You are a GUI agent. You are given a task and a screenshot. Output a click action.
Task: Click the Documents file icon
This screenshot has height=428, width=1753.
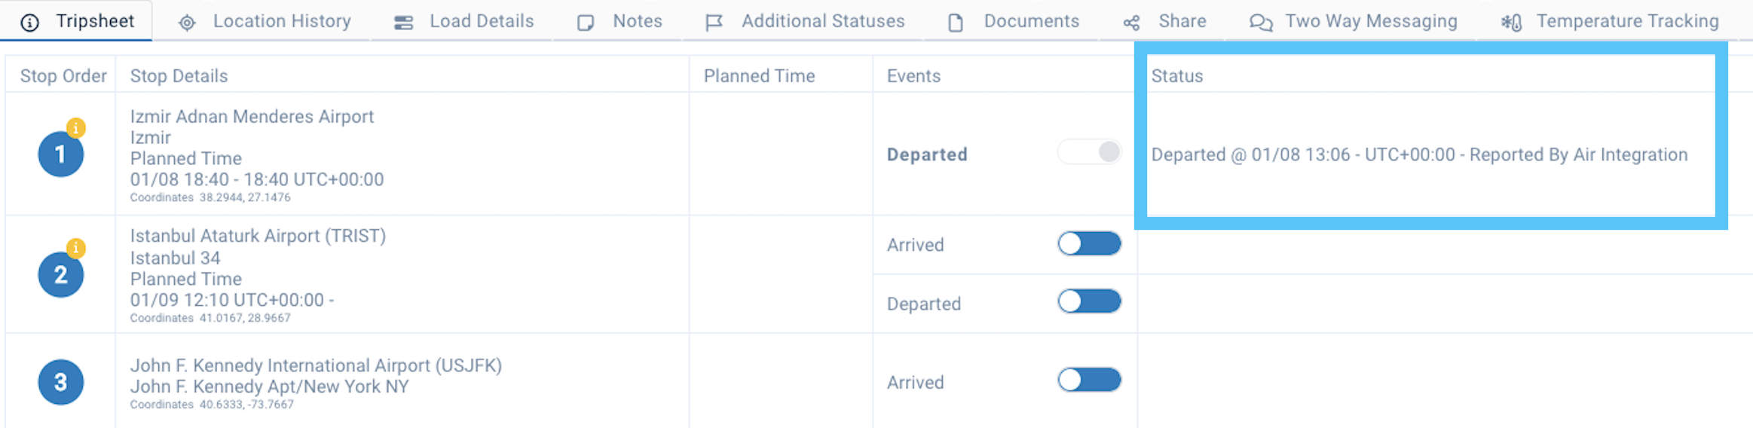956,23
